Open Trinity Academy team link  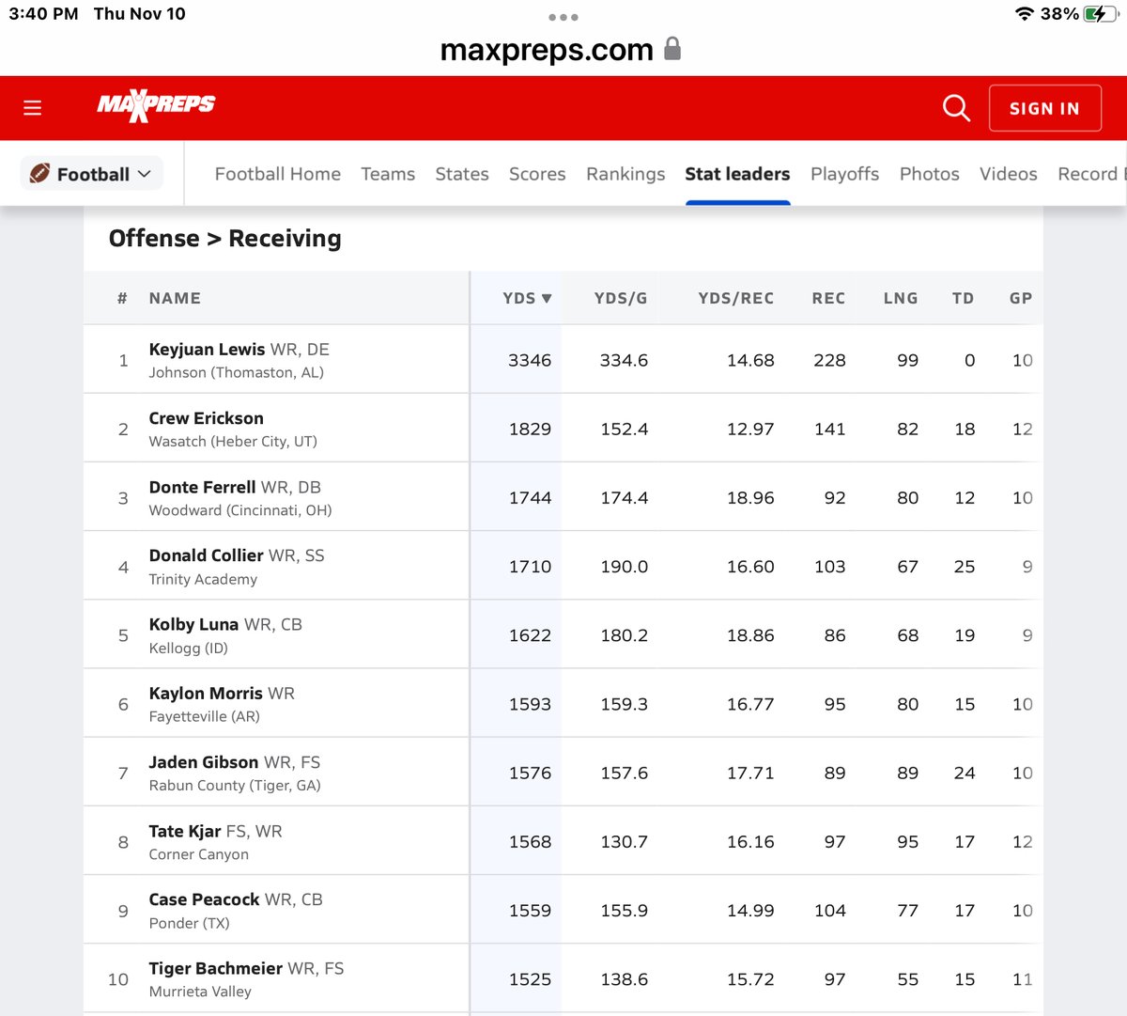point(203,579)
